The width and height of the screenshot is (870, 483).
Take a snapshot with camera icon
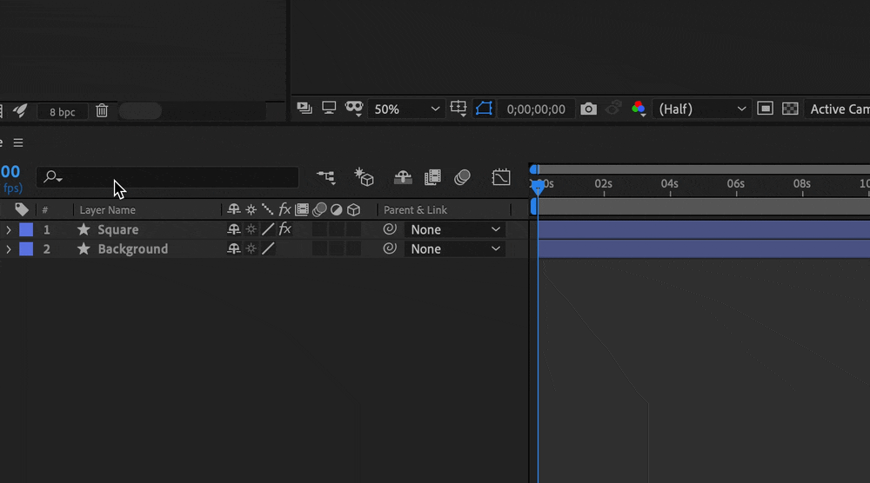pyautogui.click(x=588, y=109)
